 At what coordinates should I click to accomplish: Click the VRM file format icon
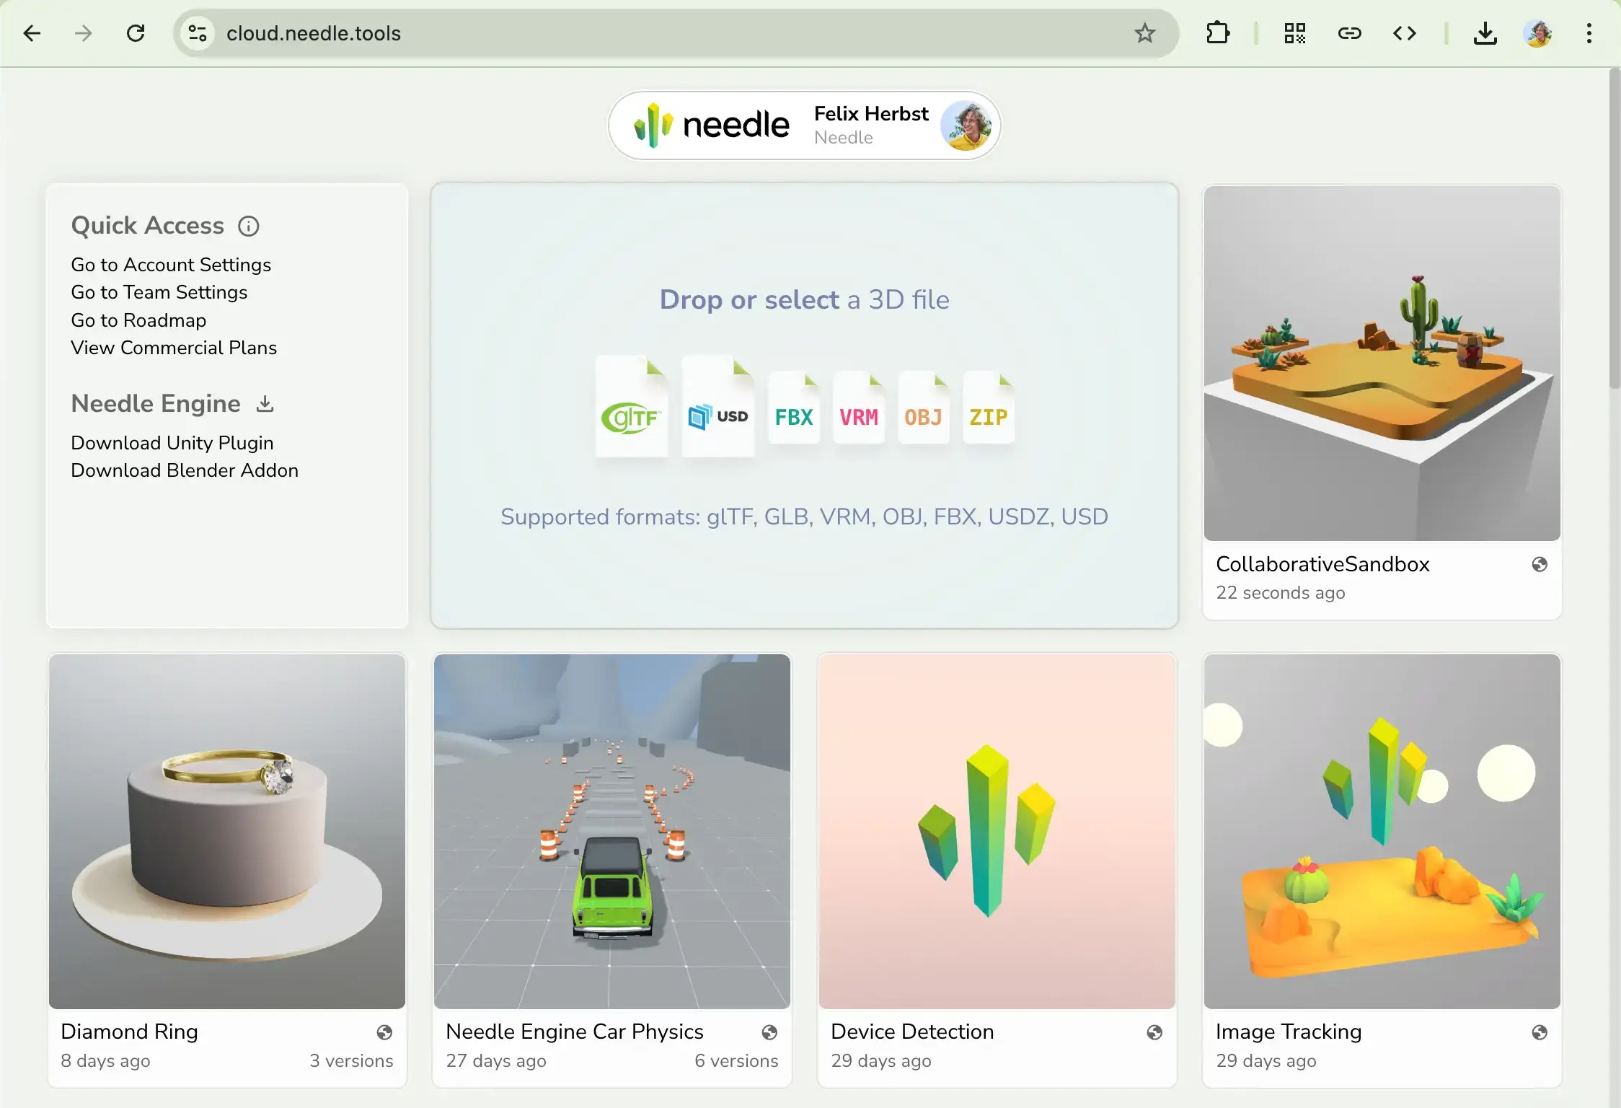pos(859,408)
